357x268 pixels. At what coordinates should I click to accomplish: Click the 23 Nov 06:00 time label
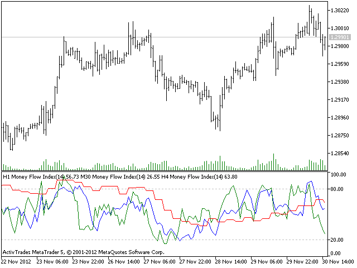pos(52,262)
